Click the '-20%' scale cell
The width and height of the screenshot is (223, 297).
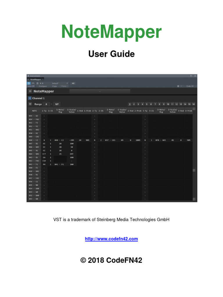coord(72,140)
